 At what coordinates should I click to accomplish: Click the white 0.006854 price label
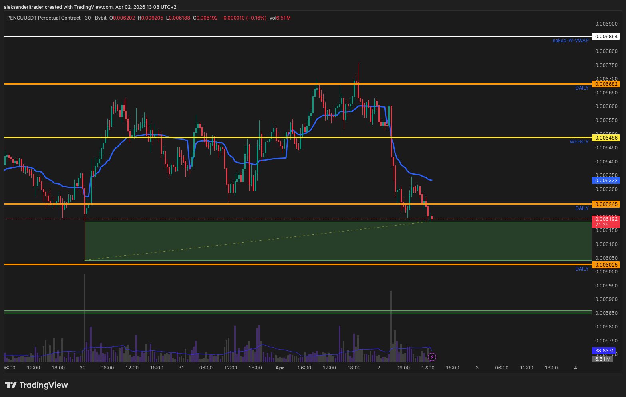pyautogui.click(x=606, y=37)
